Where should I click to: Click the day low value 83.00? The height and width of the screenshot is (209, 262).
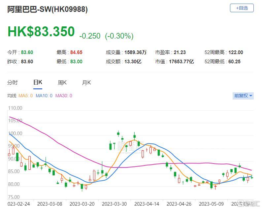click(76, 62)
